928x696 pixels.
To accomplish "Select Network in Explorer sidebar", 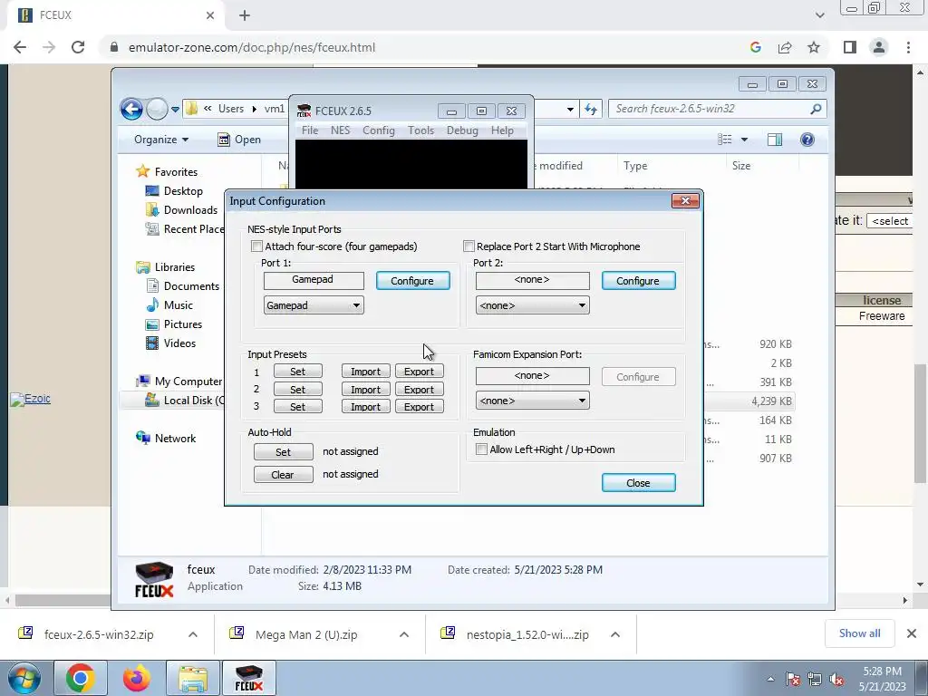I will [x=175, y=439].
